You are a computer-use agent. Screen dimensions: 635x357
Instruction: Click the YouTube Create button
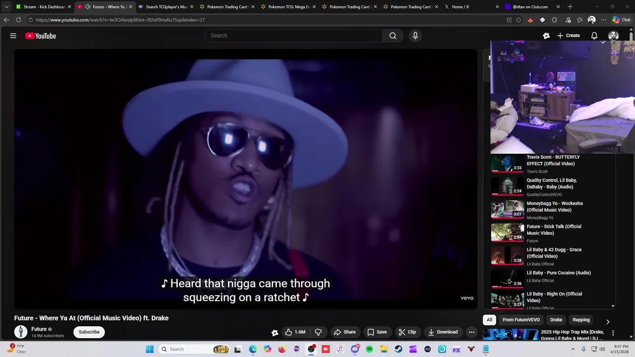point(569,36)
